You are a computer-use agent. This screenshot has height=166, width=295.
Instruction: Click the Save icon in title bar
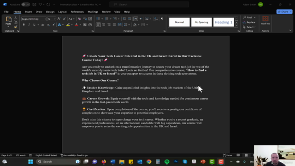[x=34, y=4]
